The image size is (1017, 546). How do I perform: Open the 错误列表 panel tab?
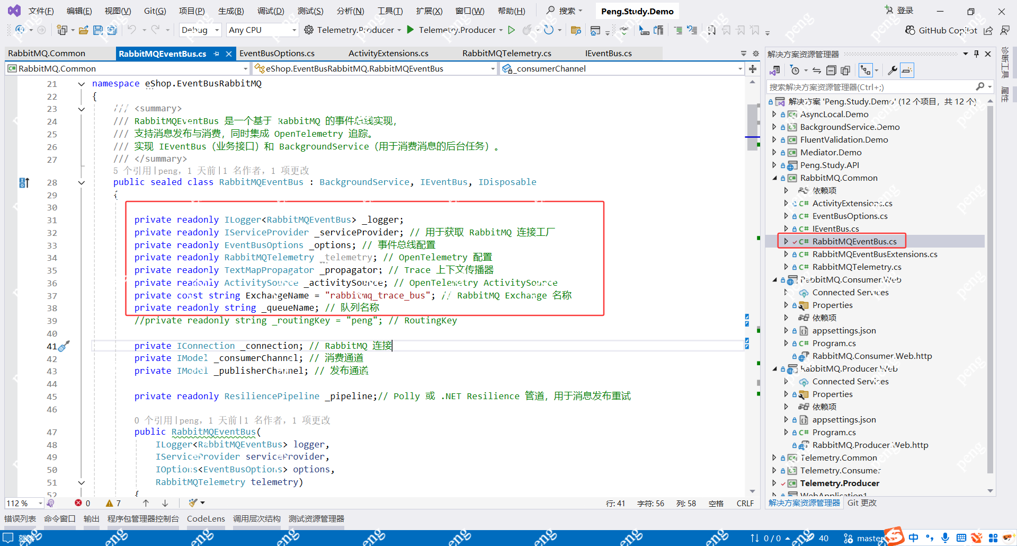pyautogui.click(x=20, y=519)
